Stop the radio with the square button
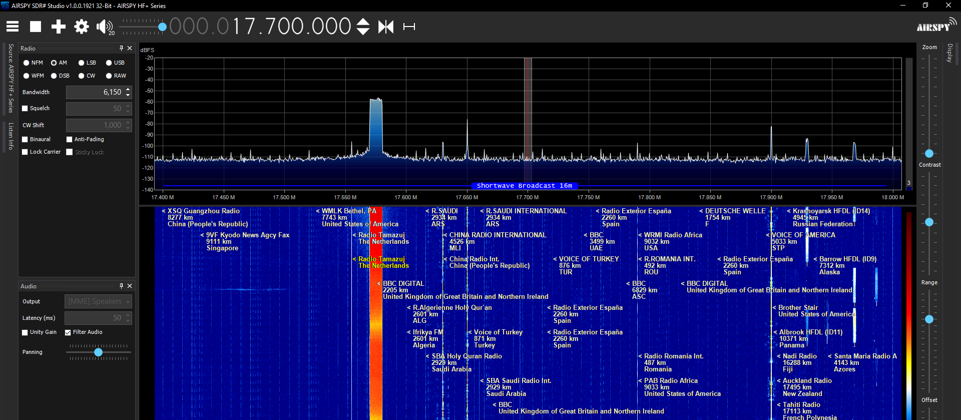This screenshot has width=961, height=420. pos(36,27)
